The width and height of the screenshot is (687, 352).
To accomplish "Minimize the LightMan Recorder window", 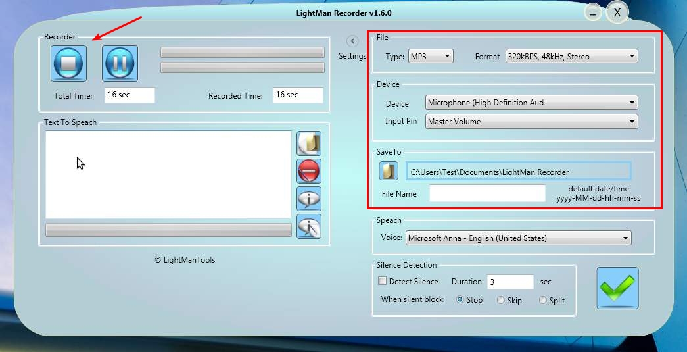I will (593, 13).
